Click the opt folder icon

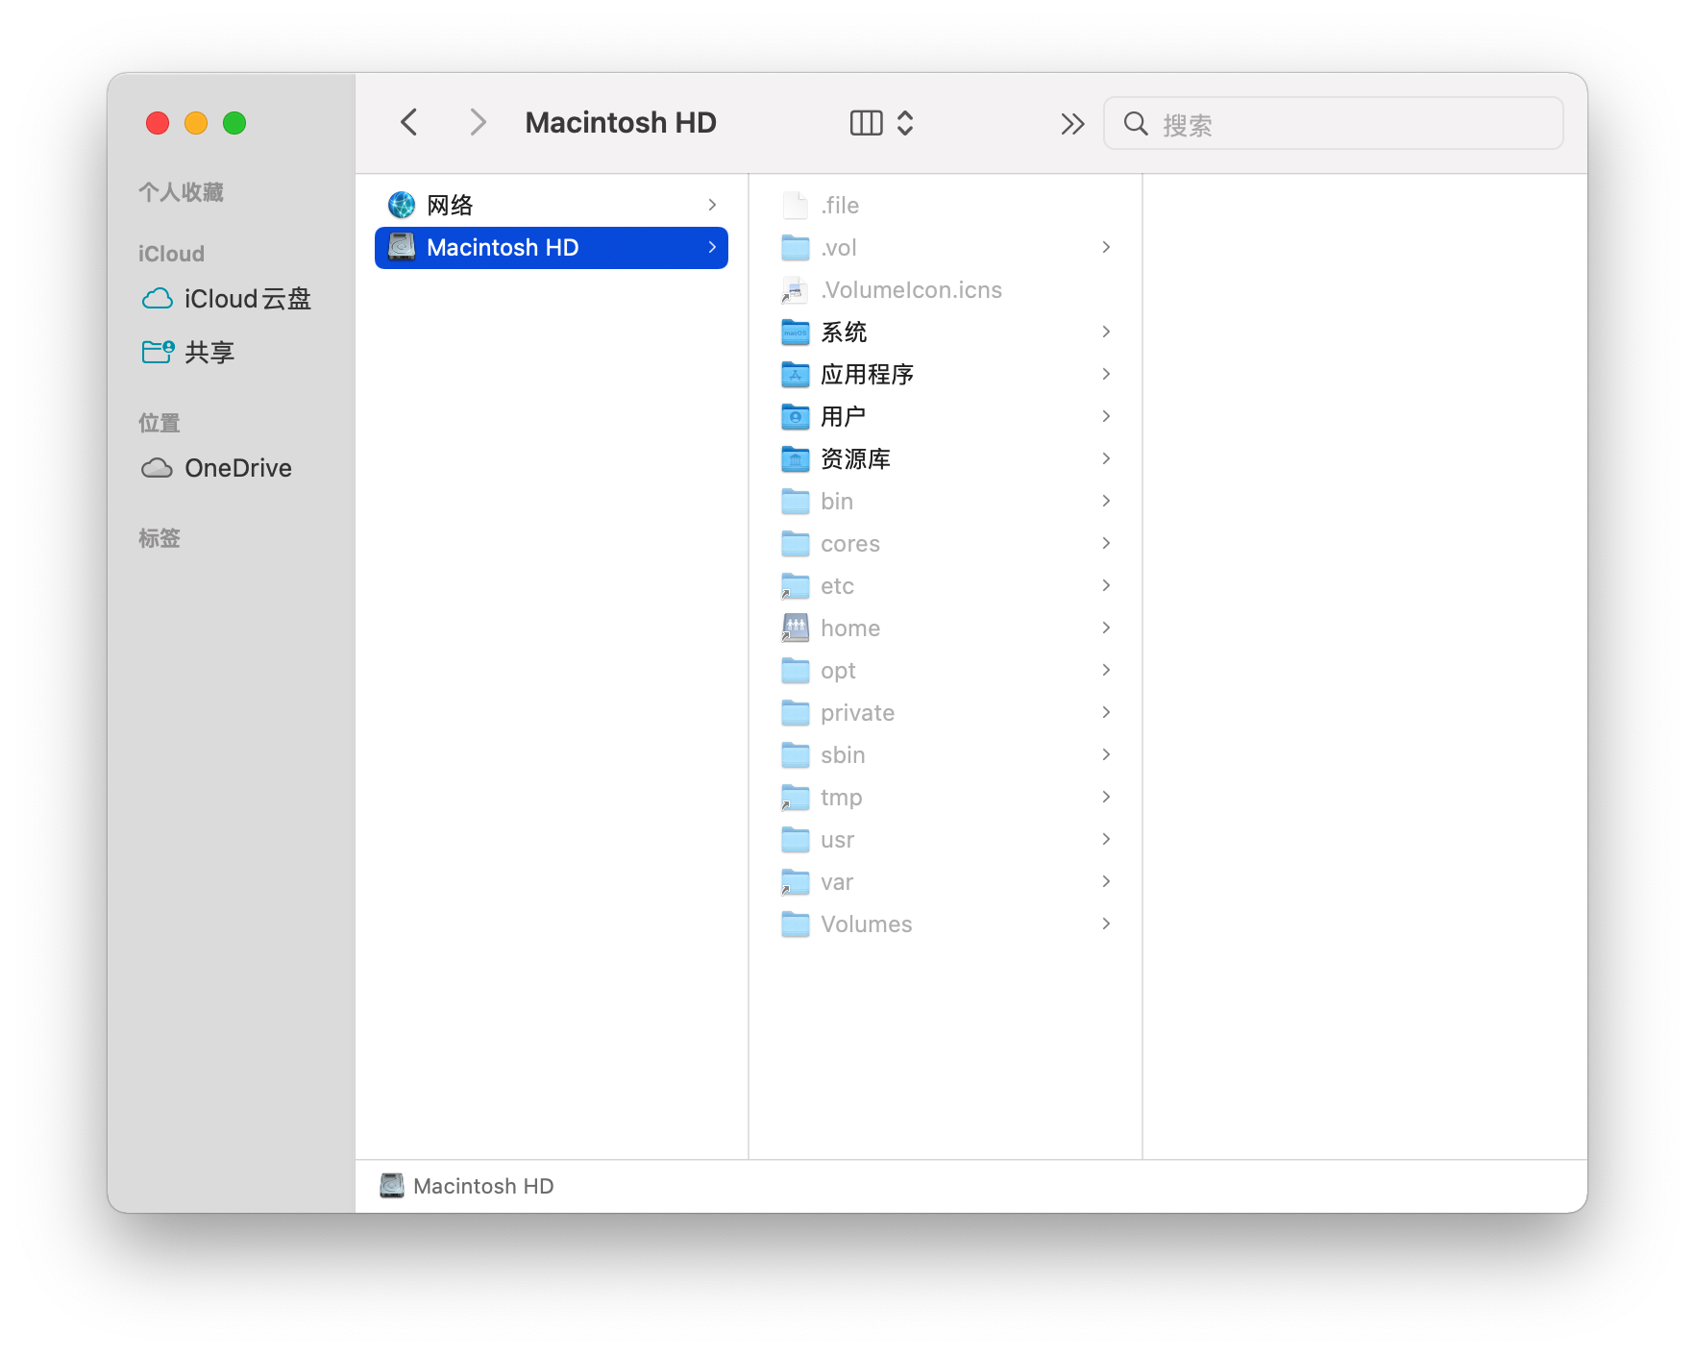click(796, 671)
